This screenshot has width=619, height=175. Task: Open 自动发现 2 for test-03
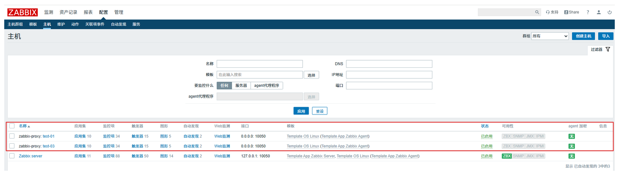[192, 146]
